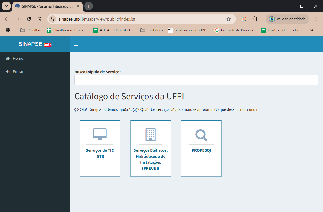Open the Controle de Process... bookmark
The image size is (323, 212).
pos(235,30)
